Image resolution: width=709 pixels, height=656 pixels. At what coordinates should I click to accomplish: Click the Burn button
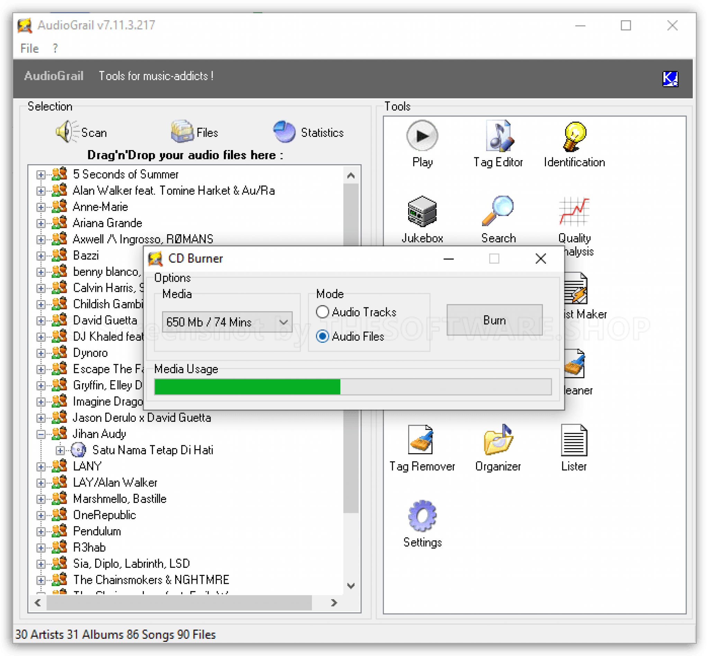pyautogui.click(x=495, y=320)
